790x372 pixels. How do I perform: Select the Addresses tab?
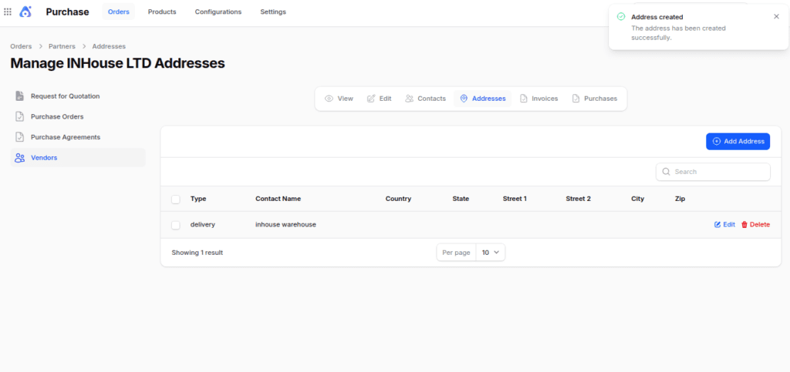click(x=483, y=99)
